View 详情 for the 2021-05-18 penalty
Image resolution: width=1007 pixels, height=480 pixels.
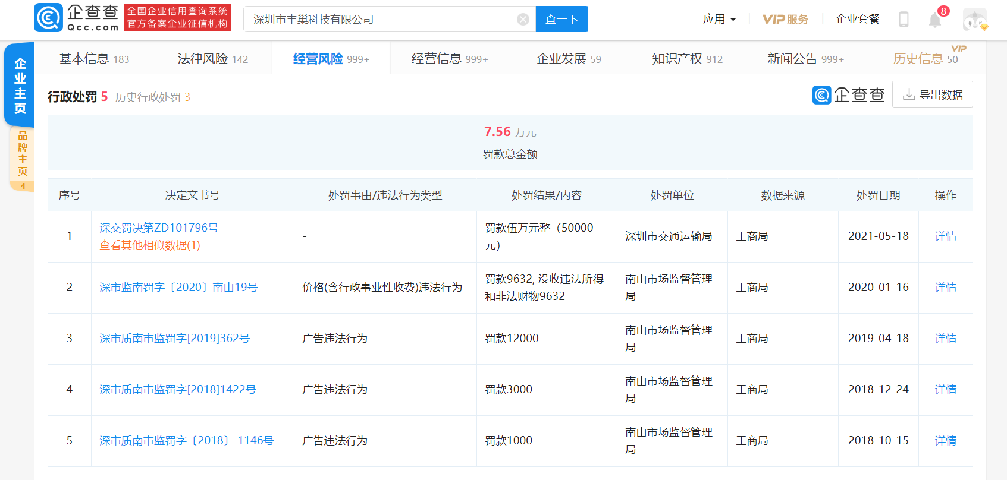(945, 236)
